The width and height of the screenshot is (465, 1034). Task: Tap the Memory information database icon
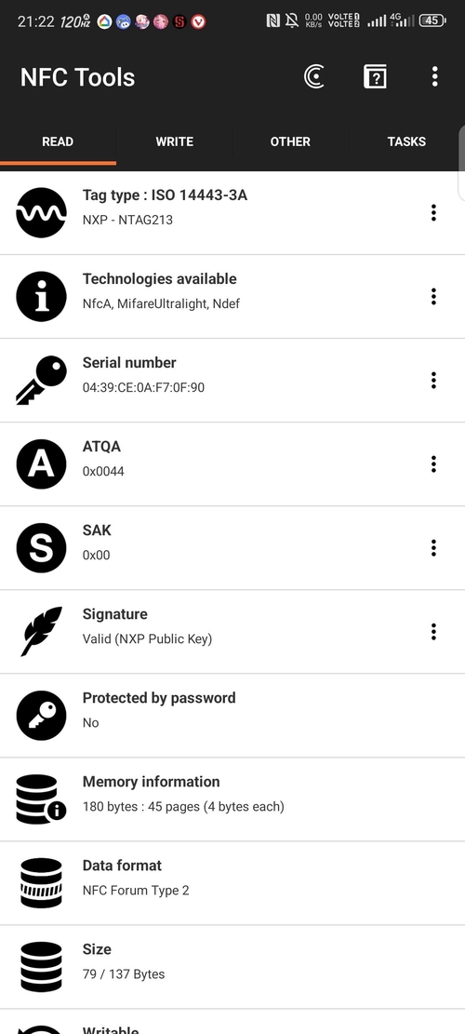click(x=42, y=799)
